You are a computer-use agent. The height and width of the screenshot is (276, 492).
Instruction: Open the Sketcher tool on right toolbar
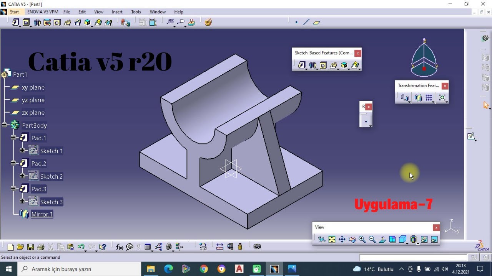coord(471,136)
